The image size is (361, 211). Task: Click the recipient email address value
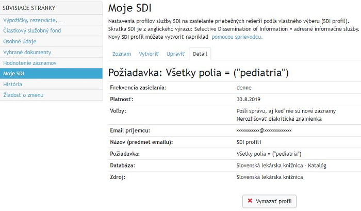(x=264, y=131)
